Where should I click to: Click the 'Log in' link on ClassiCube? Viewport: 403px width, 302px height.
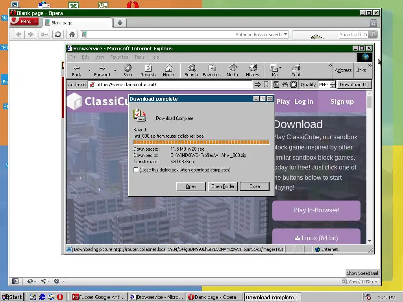click(x=304, y=102)
